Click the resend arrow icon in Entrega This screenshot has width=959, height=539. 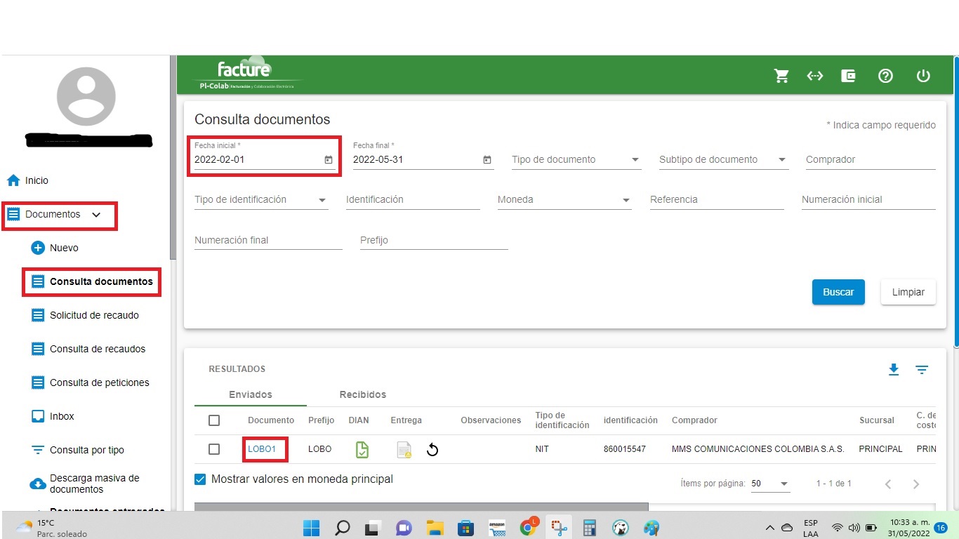click(432, 450)
